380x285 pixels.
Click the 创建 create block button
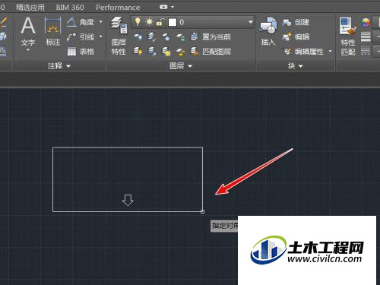pos(296,22)
